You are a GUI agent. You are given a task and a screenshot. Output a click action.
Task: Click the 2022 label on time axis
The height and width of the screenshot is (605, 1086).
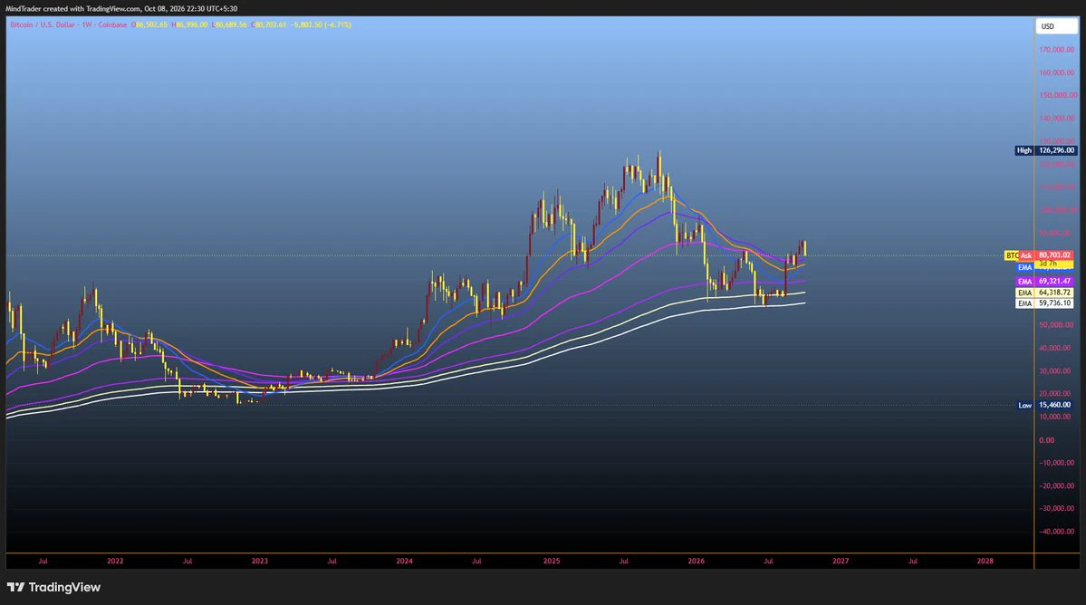[115, 562]
